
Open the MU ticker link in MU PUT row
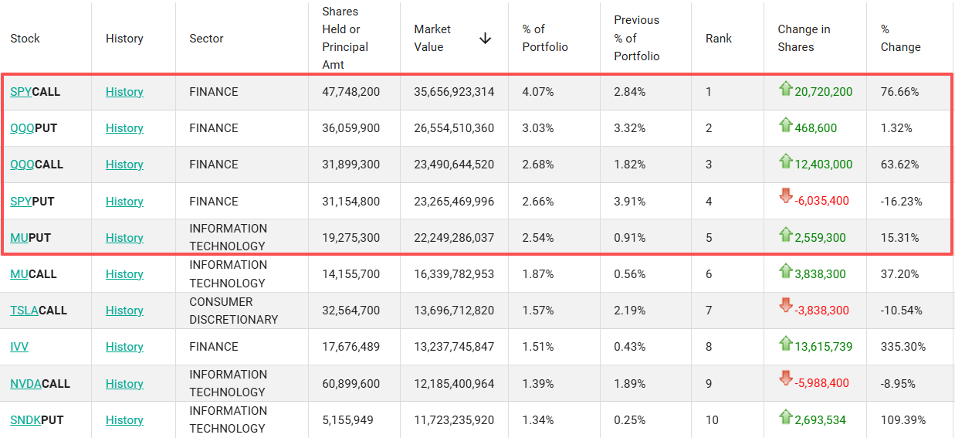tap(19, 238)
